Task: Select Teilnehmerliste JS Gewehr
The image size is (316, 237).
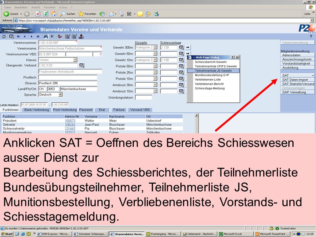Action: coord(213,71)
